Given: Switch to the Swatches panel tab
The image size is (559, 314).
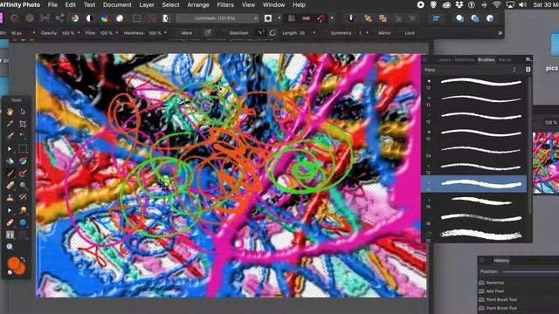Looking at the screenshot, I should click(x=465, y=60).
